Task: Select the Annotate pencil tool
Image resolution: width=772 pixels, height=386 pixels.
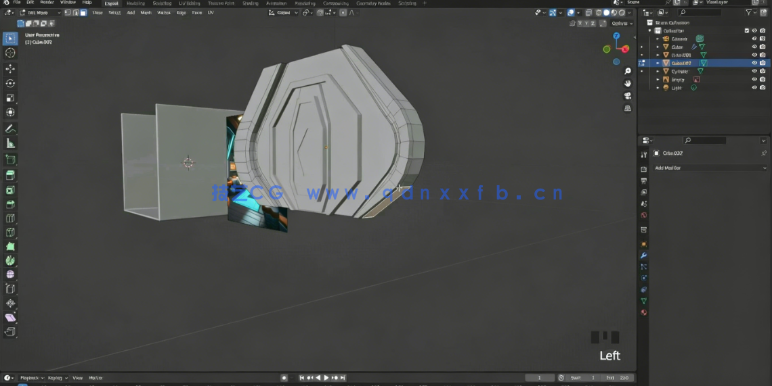Action: point(10,129)
